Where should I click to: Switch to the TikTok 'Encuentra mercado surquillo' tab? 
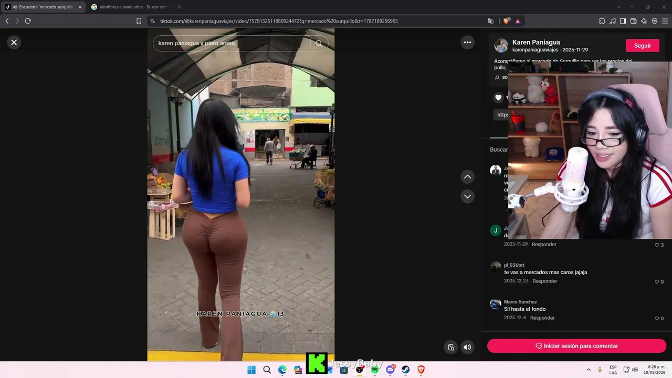pyautogui.click(x=43, y=7)
